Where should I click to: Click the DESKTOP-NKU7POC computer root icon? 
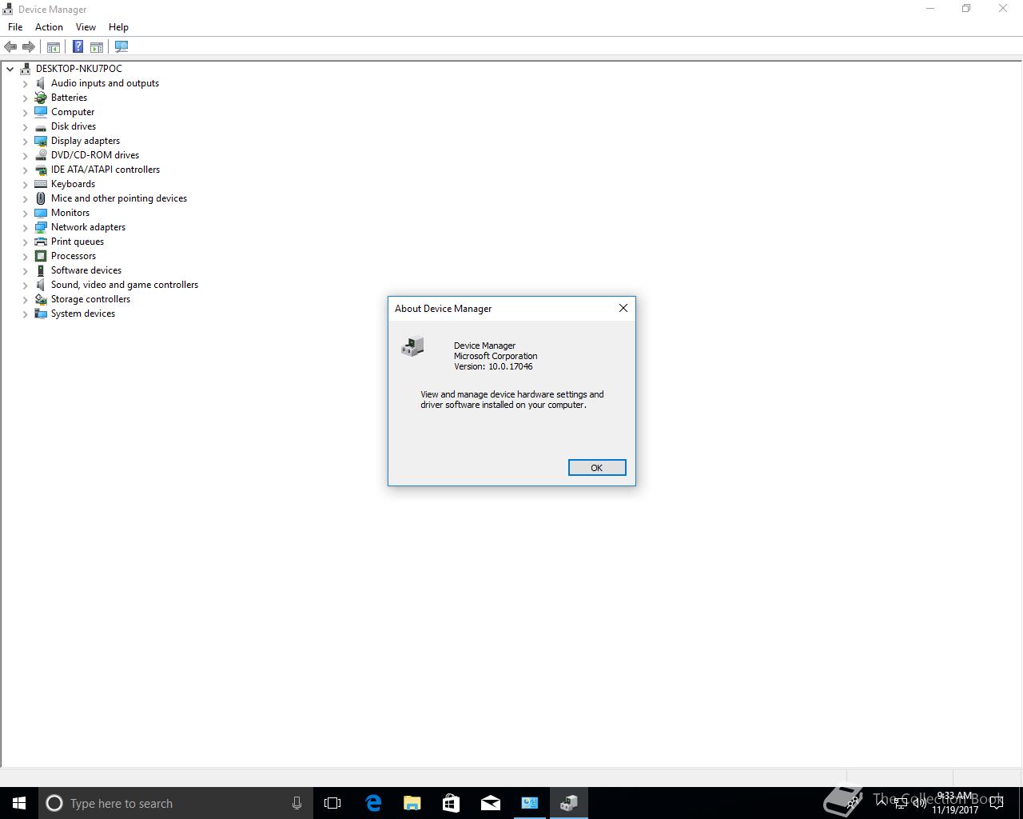[x=26, y=69]
